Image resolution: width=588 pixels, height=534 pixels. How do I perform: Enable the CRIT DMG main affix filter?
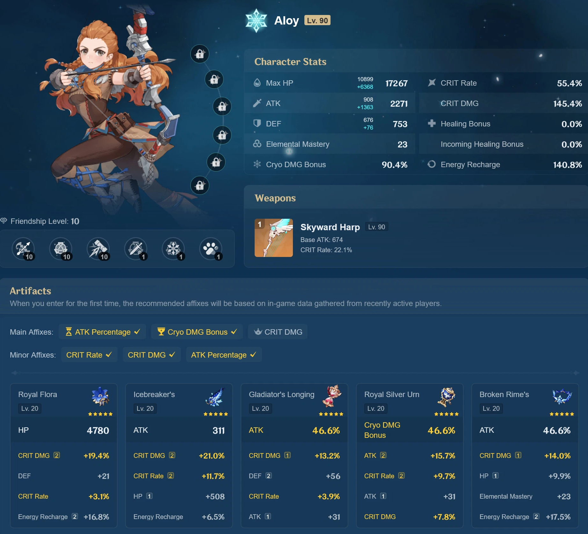click(278, 332)
